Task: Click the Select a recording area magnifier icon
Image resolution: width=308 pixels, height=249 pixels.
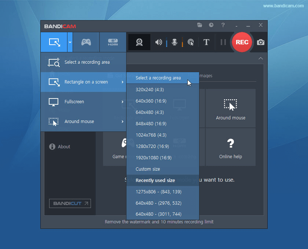Action: coord(54,62)
